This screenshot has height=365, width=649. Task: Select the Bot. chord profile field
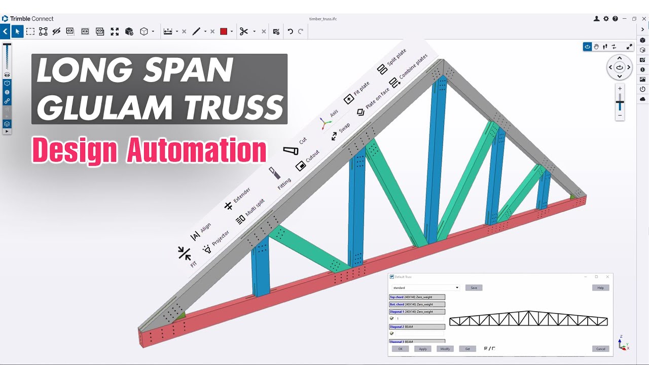coord(417,304)
